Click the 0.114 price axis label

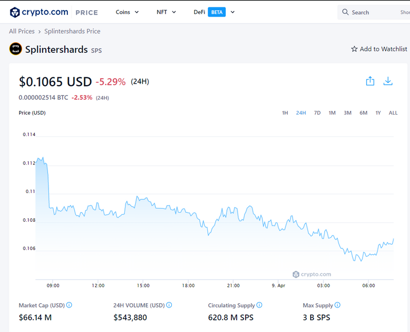(x=29, y=134)
